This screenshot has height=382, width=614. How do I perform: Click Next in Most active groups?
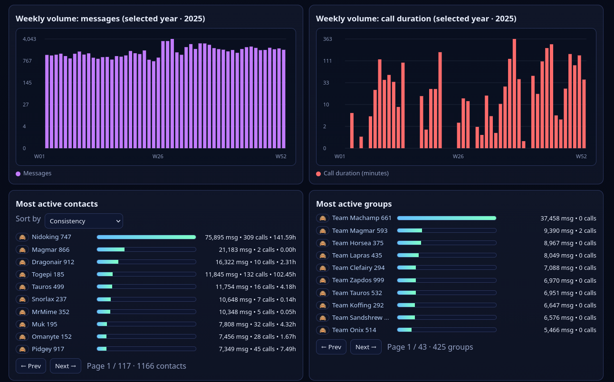365,347
